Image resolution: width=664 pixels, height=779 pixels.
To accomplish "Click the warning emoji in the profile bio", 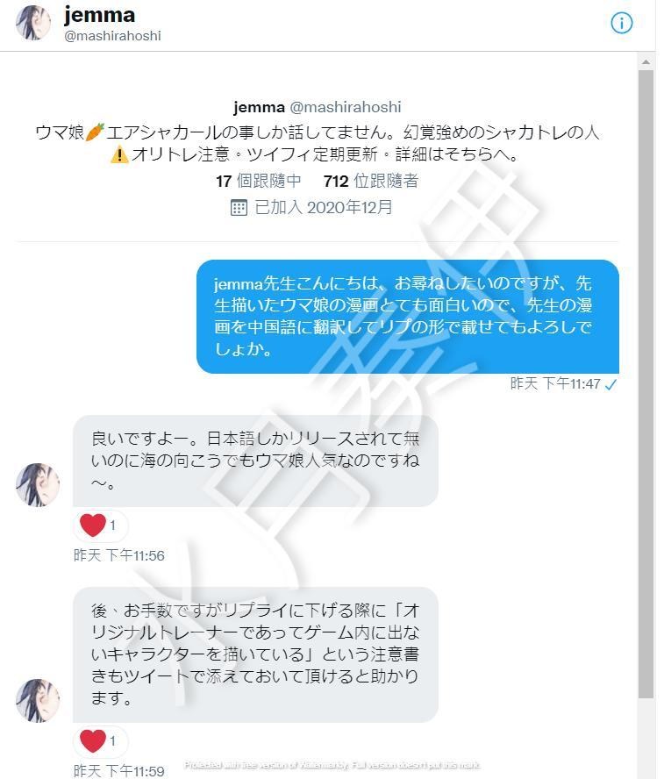I will [x=119, y=154].
